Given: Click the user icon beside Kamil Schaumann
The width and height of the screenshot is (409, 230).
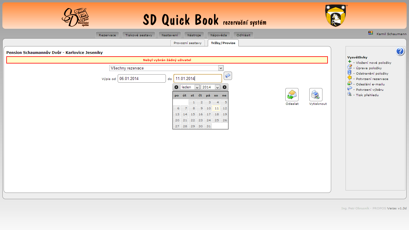Looking at the screenshot, I should pyautogui.click(x=371, y=33).
